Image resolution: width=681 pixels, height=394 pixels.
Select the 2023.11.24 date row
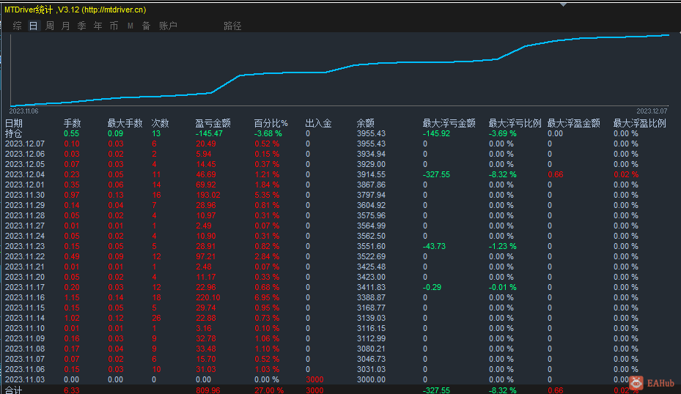tap(25, 236)
